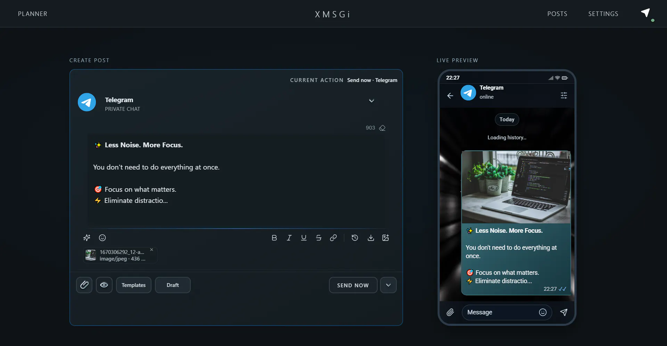Go to POSTS page
Image resolution: width=667 pixels, height=346 pixels.
557,14
